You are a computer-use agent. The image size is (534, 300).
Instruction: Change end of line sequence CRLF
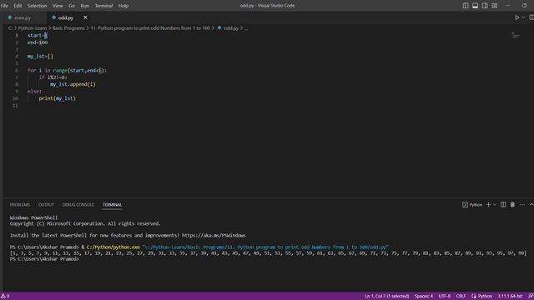(461, 297)
